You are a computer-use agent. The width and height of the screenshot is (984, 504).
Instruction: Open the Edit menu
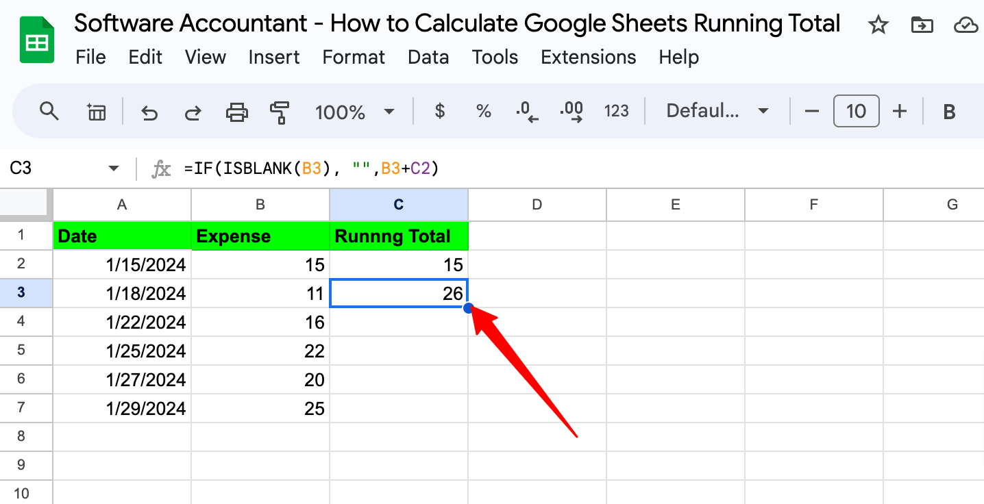145,57
